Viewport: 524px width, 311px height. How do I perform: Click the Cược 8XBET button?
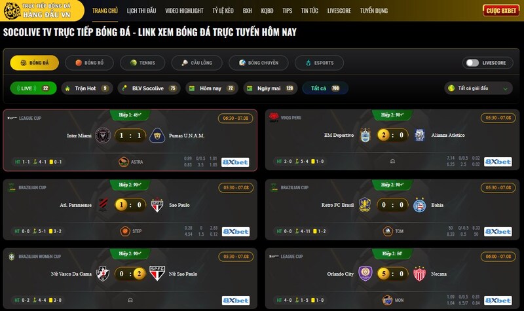click(x=501, y=10)
